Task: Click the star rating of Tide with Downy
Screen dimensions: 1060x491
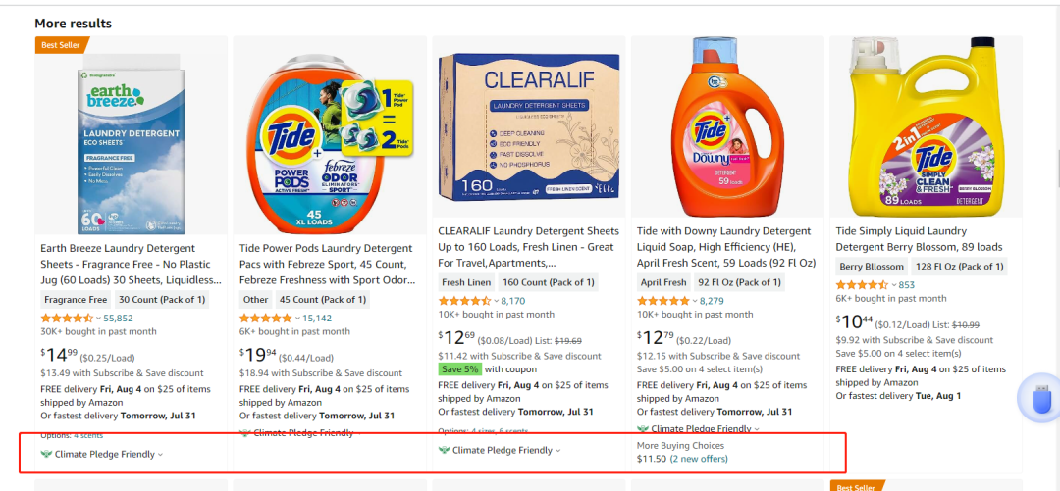Action: [663, 301]
